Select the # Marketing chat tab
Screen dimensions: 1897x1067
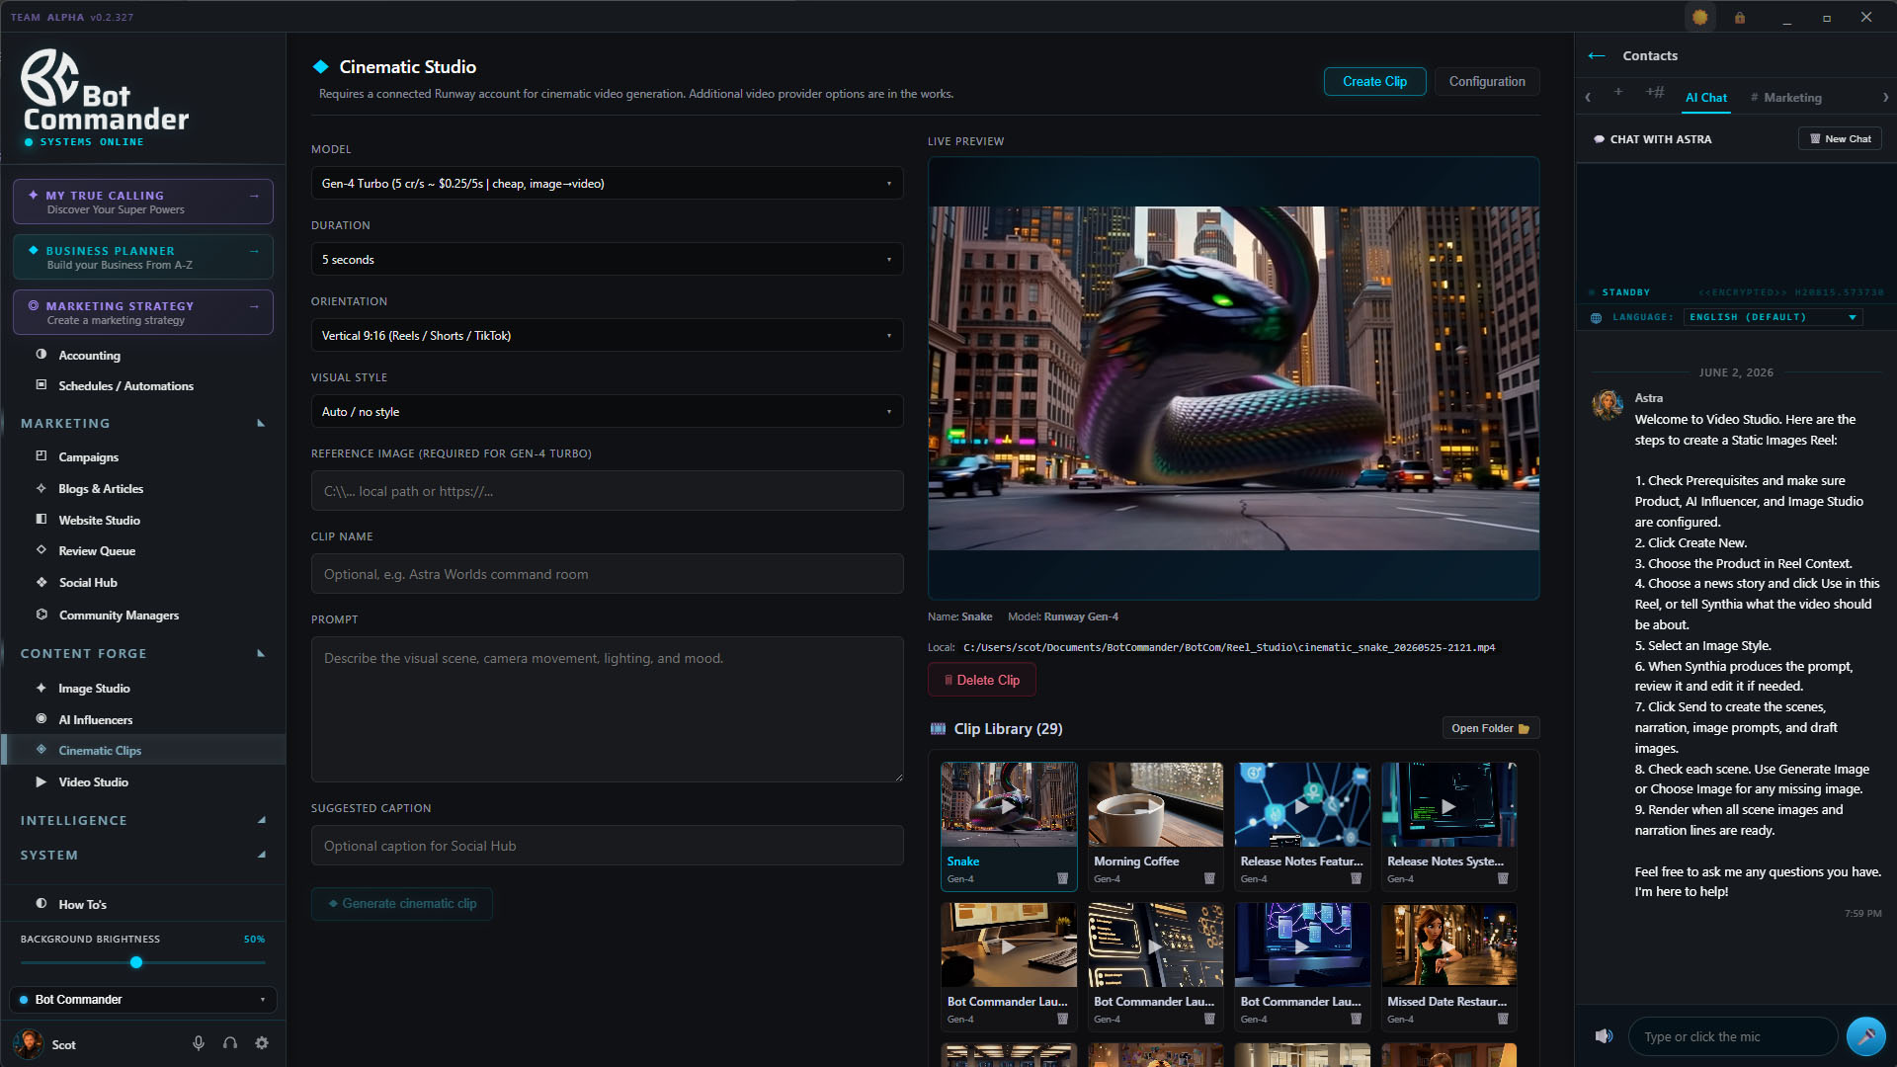coord(1786,97)
